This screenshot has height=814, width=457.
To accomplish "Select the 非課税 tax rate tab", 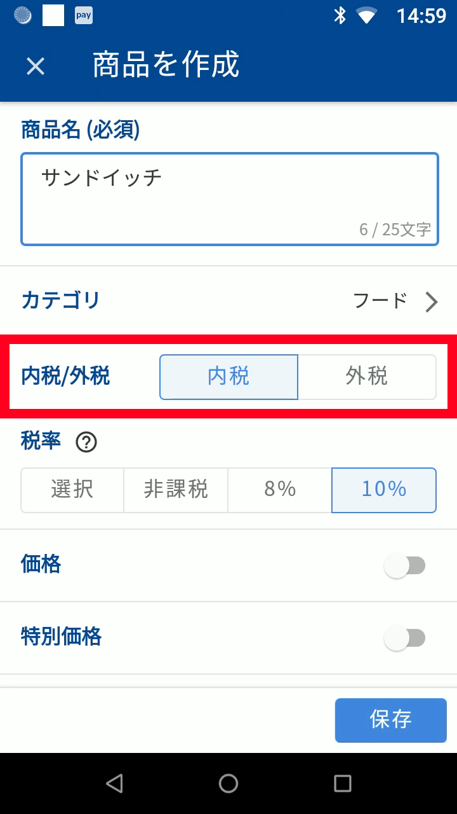I will pyautogui.click(x=176, y=490).
